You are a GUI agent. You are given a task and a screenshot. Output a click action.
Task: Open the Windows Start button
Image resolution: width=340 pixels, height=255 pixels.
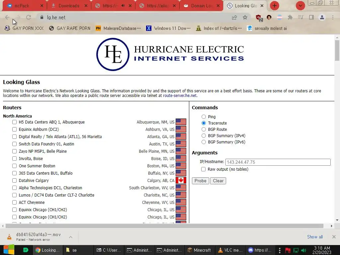9,250
